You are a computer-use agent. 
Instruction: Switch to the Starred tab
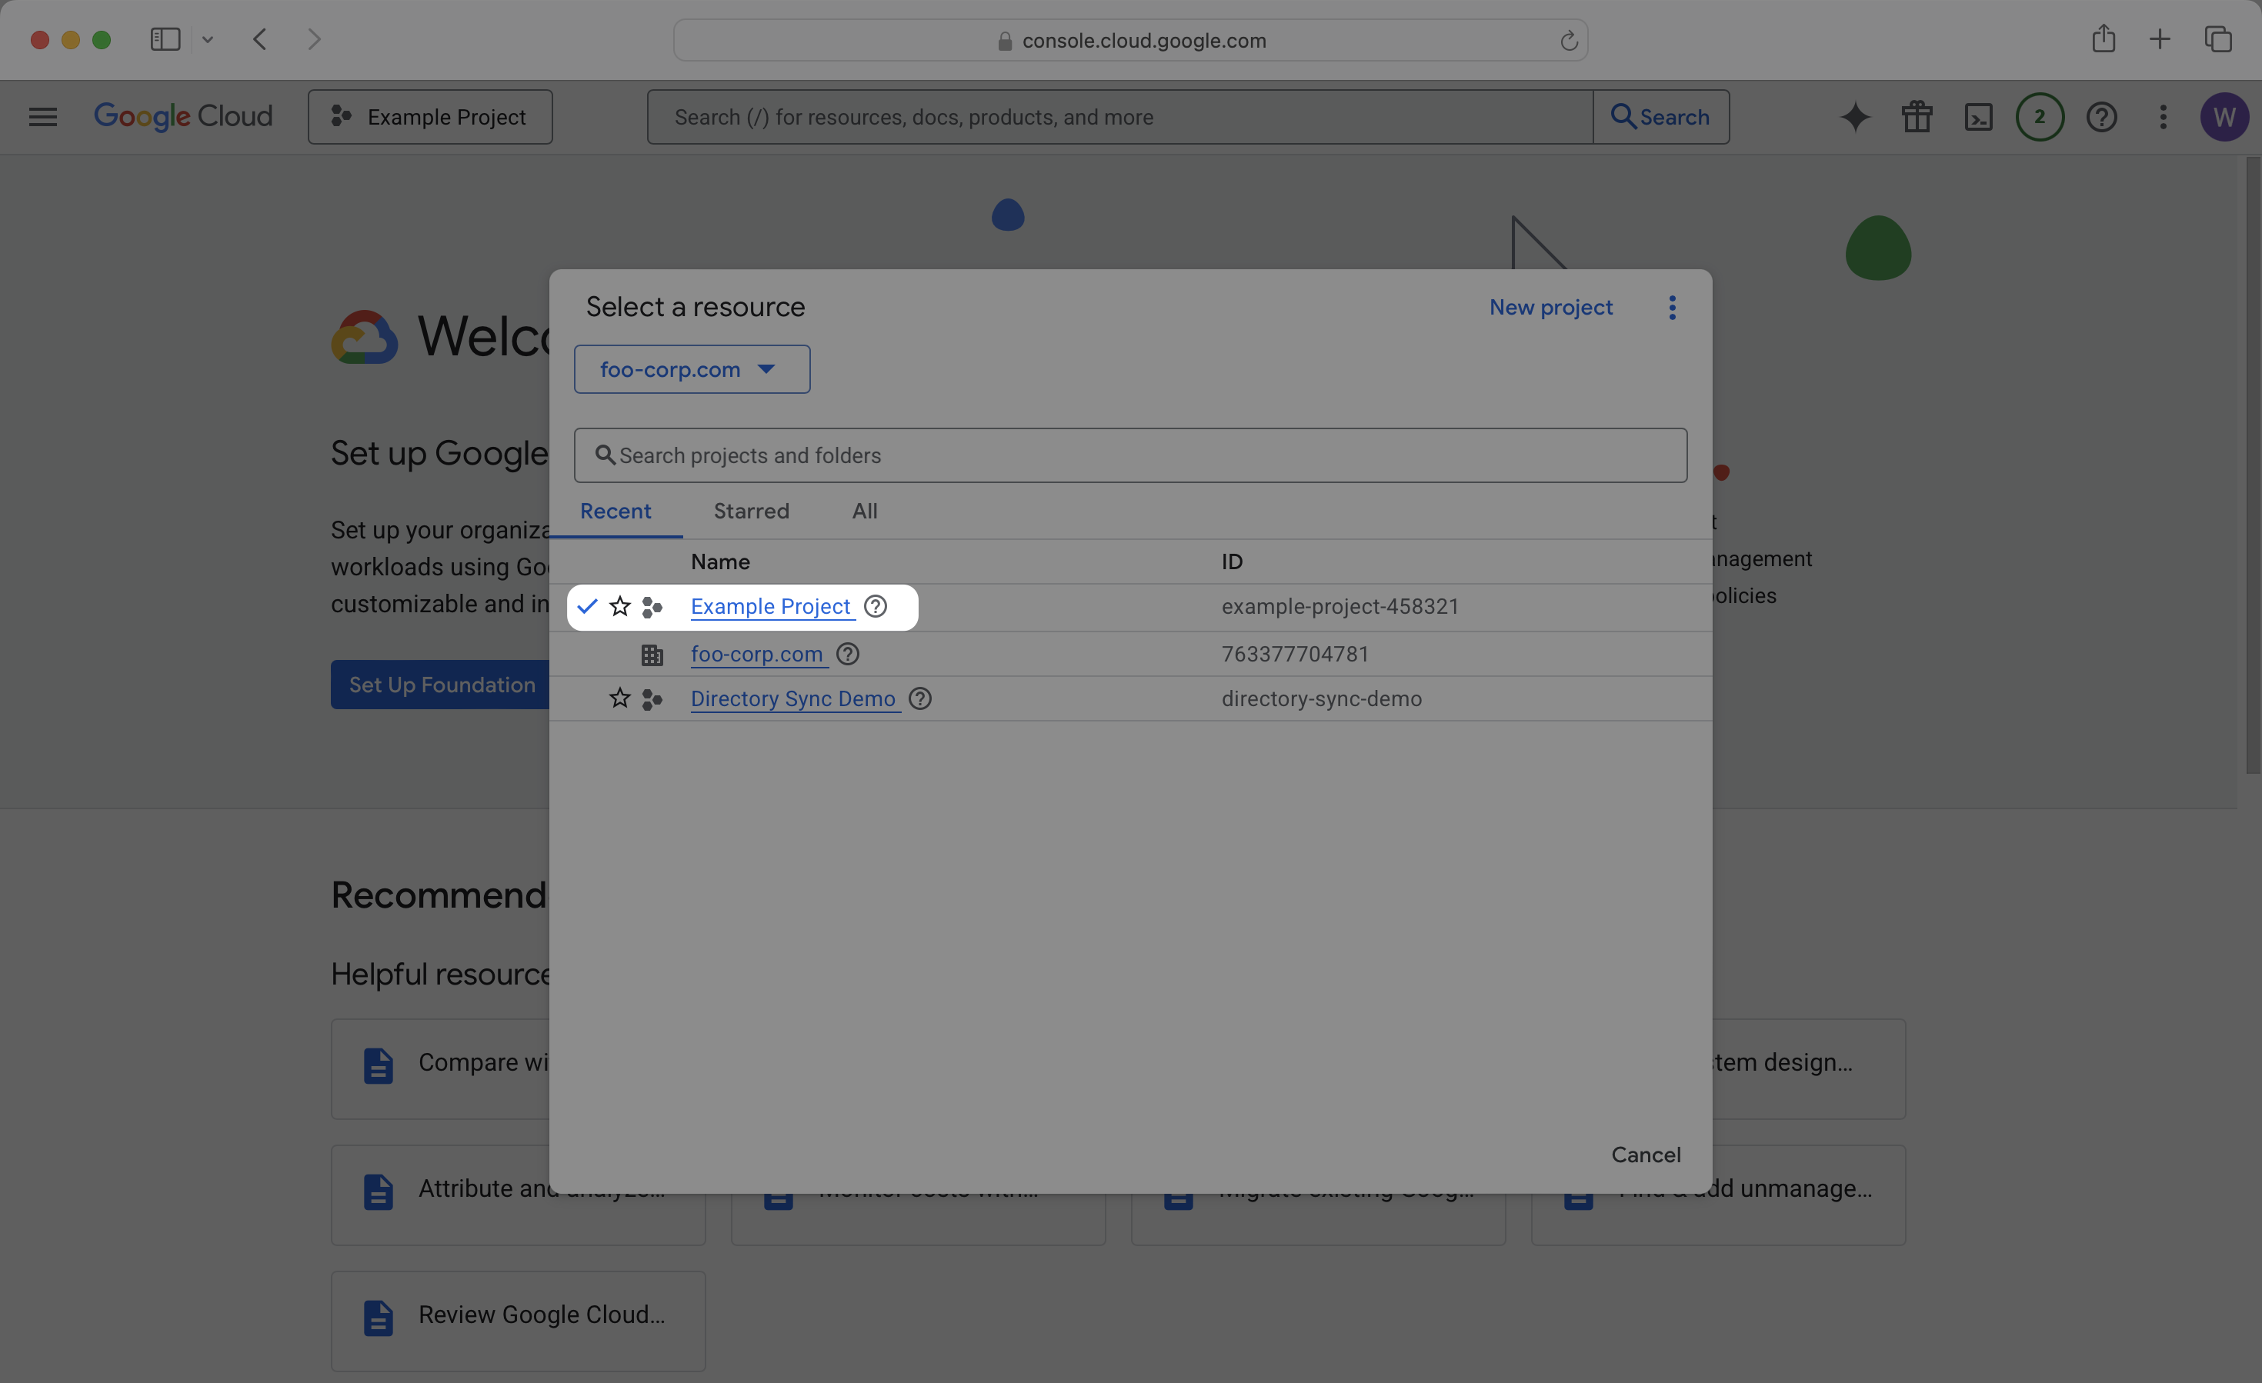click(x=751, y=512)
